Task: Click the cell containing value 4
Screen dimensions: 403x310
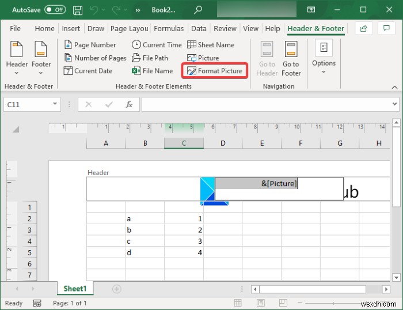Action: click(x=184, y=252)
